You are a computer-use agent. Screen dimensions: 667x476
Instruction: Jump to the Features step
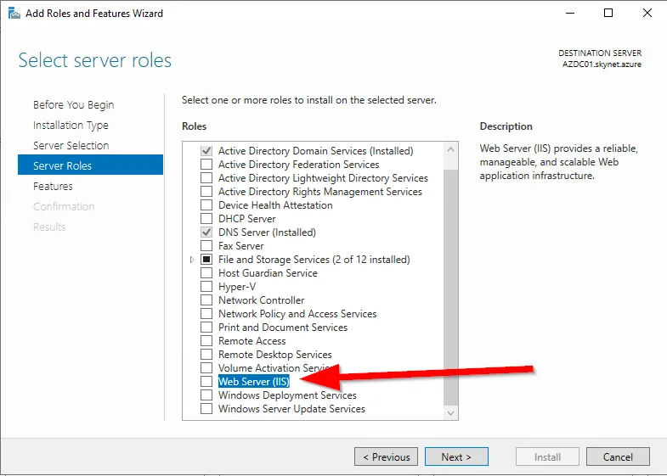[53, 187]
